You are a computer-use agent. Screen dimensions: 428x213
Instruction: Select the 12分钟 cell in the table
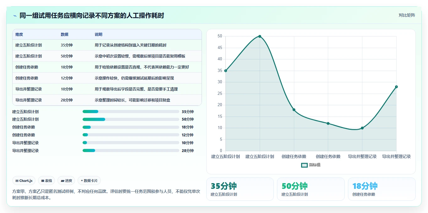point(67,78)
